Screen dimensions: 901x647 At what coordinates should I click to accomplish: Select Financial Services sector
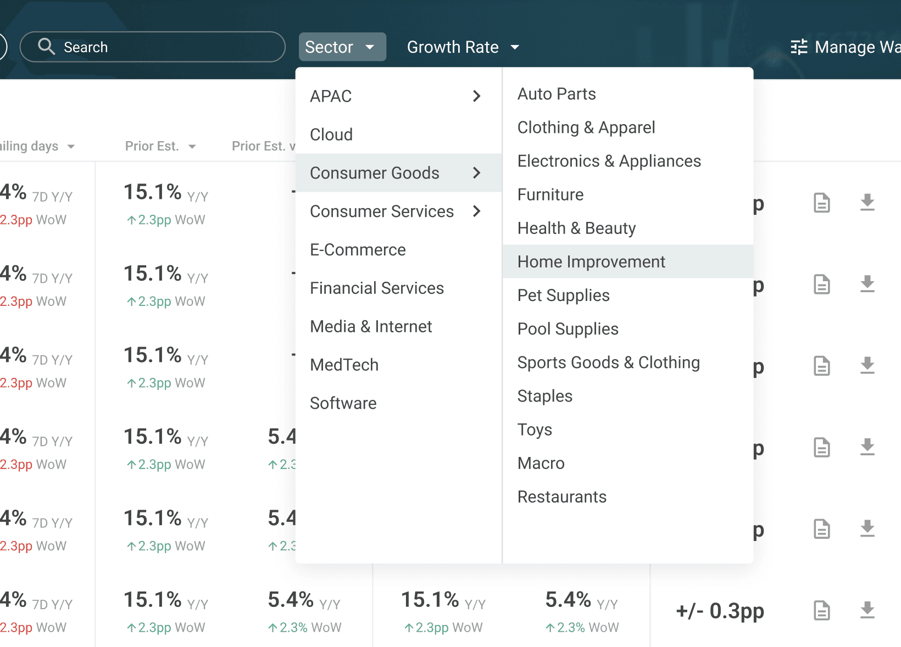coord(398,288)
